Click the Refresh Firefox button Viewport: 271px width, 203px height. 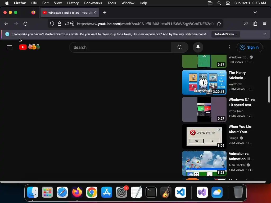click(x=225, y=34)
